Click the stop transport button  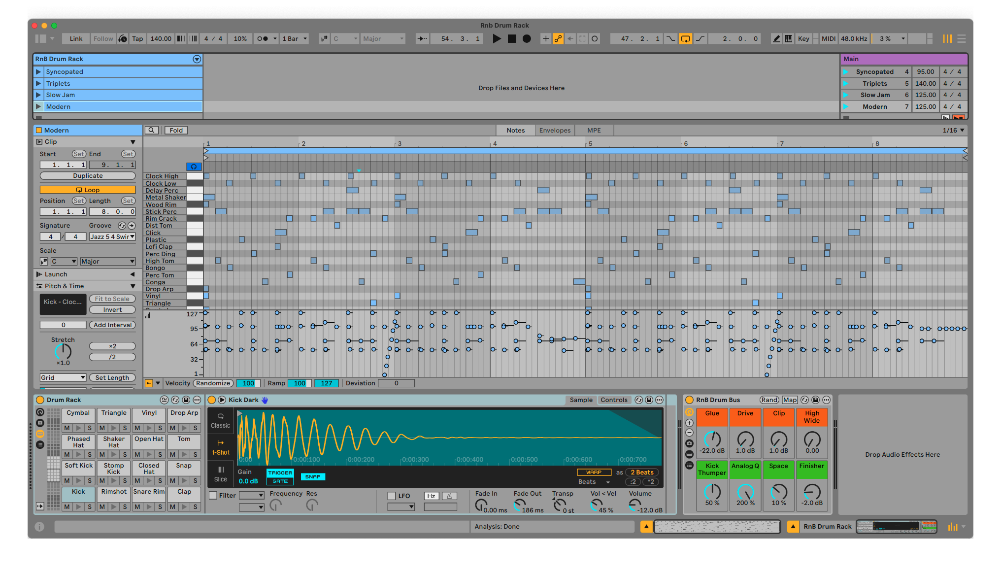pyautogui.click(x=512, y=39)
